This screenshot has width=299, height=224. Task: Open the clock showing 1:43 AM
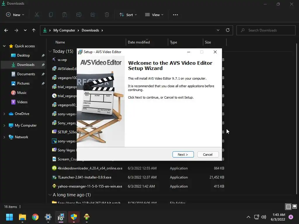click(278, 217)
